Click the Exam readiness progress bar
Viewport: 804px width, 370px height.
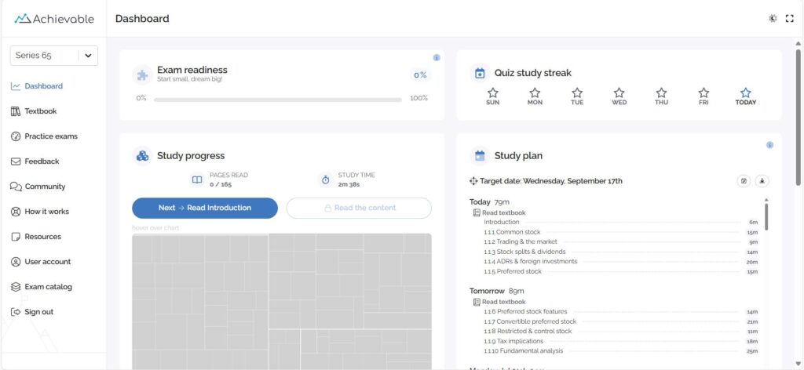tap(277, 100)
